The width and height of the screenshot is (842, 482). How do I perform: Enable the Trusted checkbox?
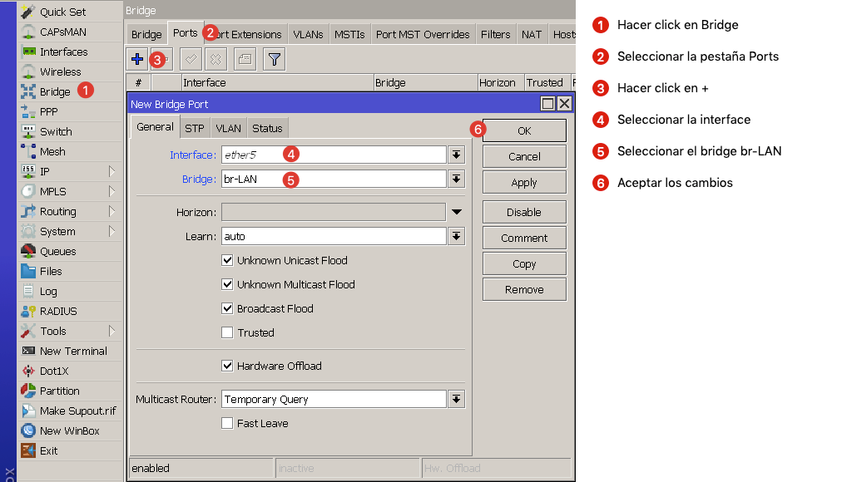coord(227,332)
